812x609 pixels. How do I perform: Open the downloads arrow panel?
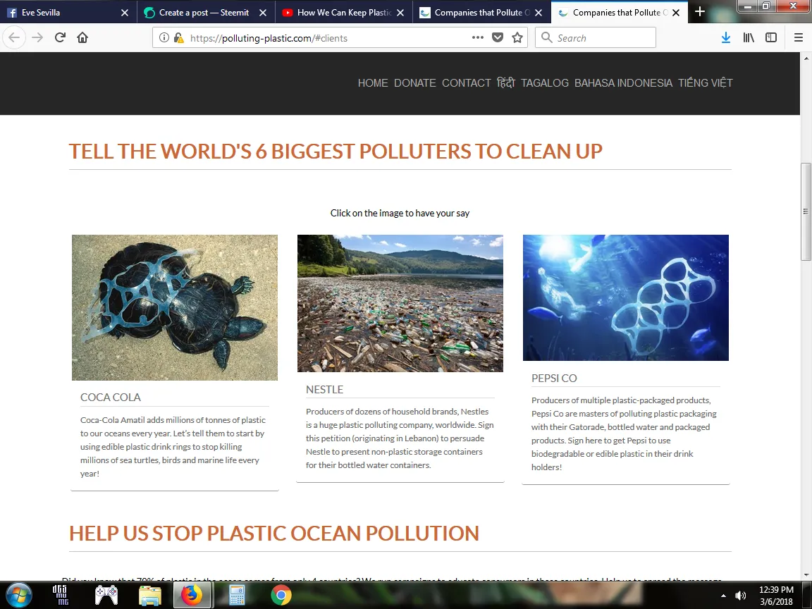(726, 37)
